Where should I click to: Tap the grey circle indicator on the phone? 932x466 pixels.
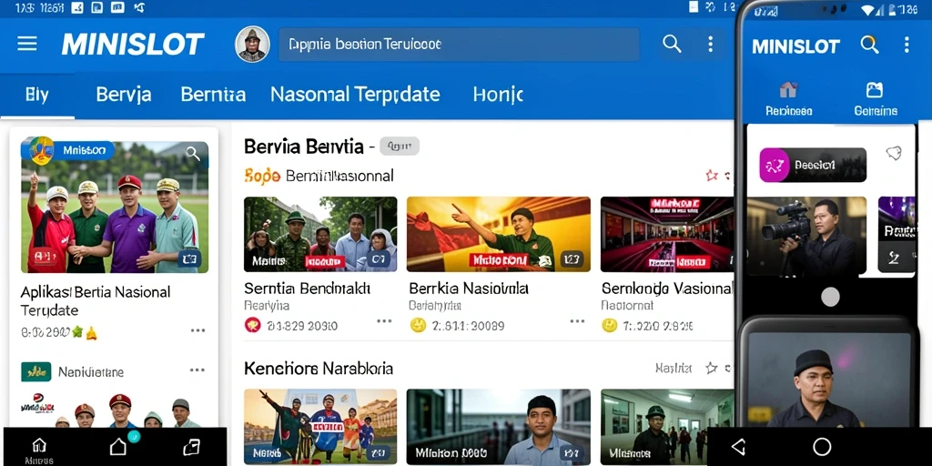[x=830, y=297]
